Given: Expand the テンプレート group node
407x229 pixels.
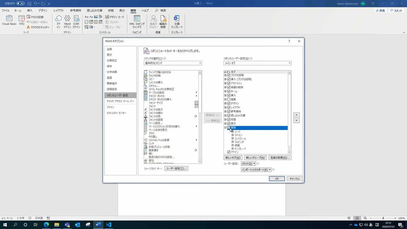Looking at the screenshot, I should point(233,149).
